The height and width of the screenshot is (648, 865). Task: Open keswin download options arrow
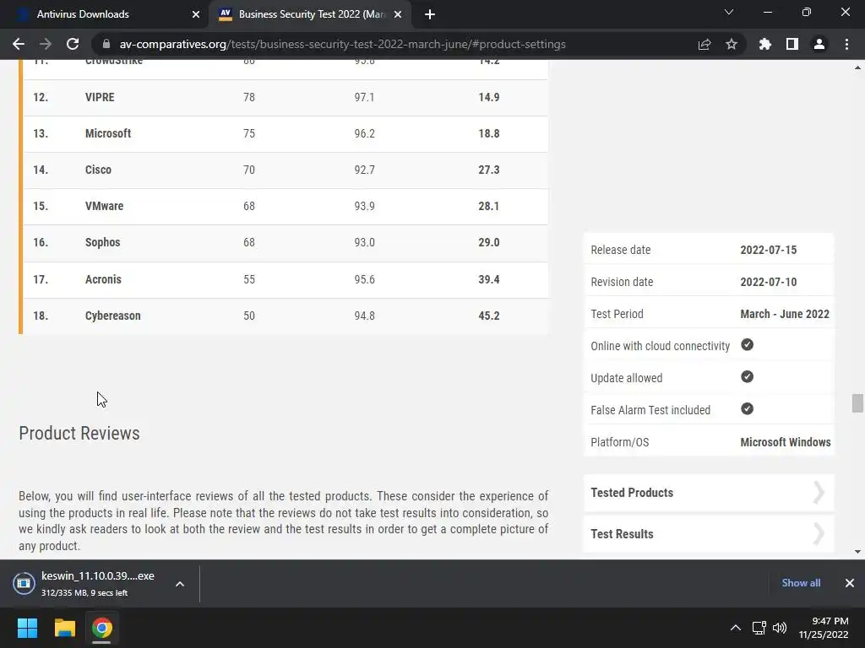(180, 584)
